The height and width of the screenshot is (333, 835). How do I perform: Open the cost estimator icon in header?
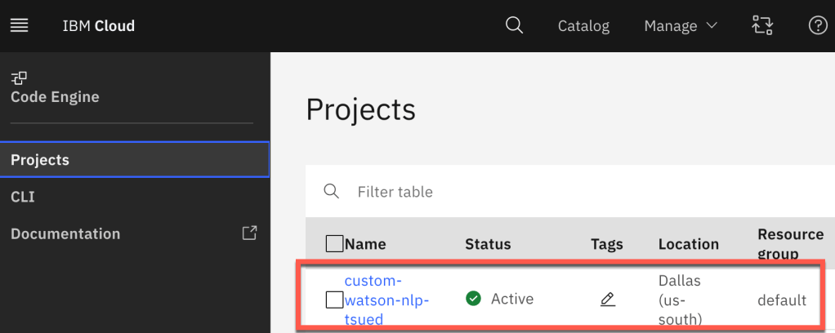click(x=761, y=25)
